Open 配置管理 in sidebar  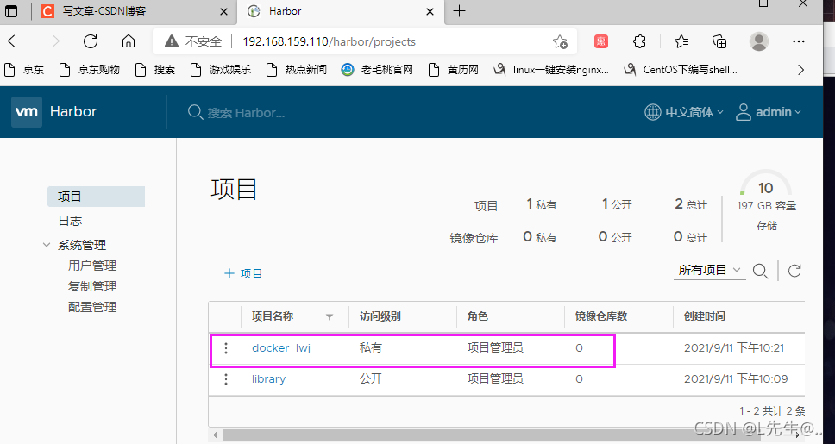point(92,307)
